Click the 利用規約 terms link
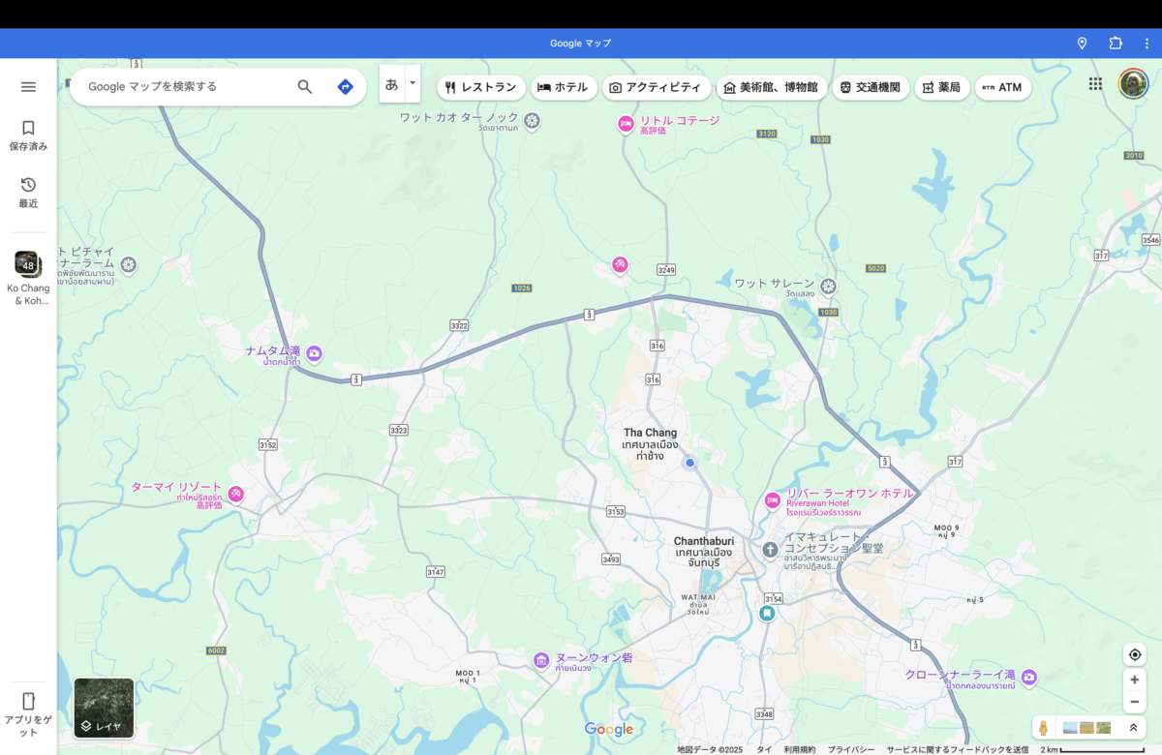This screenshot has width=1162, height=755. pos(800,749)
